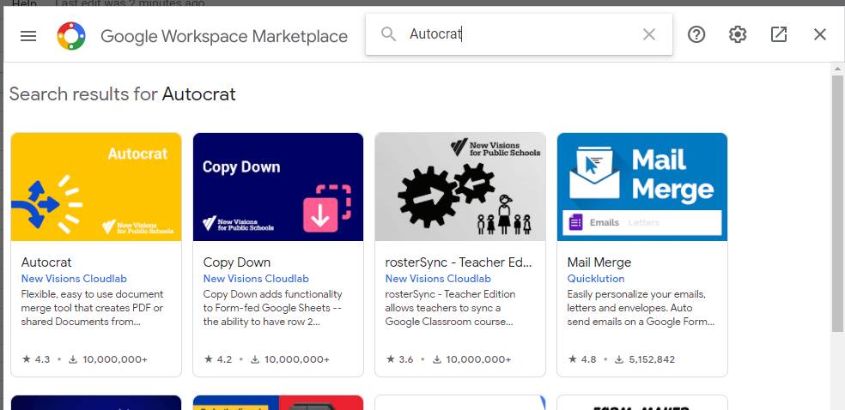Screen dimensions: 845x410
Task: Click rosterSync's description text
Action: (451, 308)
